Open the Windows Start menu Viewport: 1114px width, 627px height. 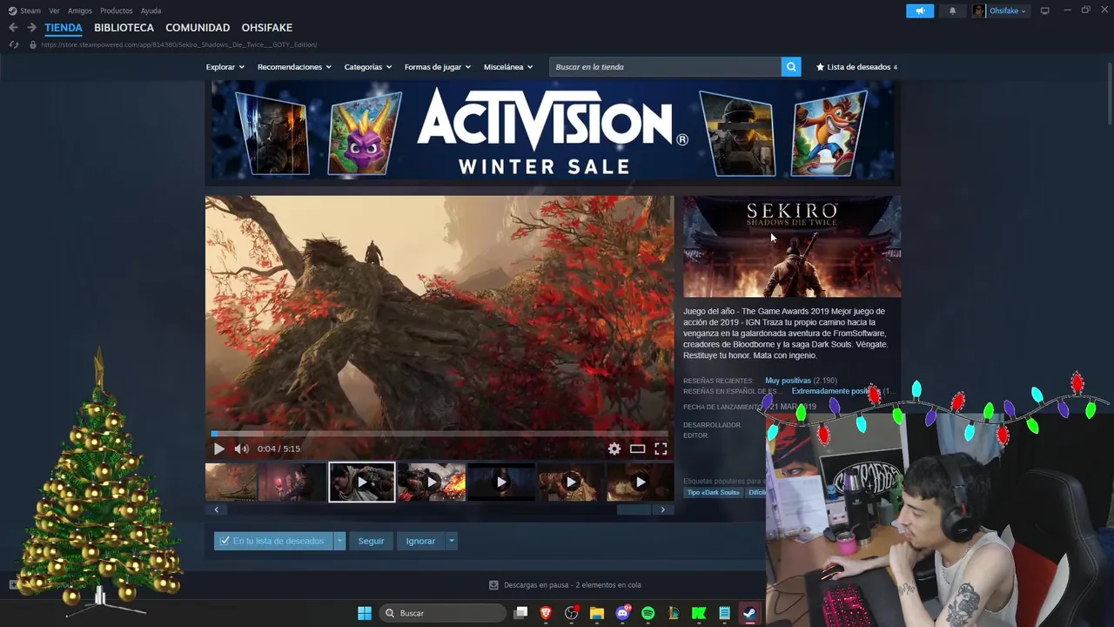click(365, 613)
